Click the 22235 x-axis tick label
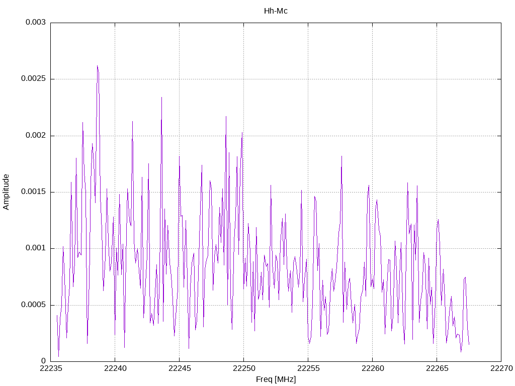 pos(51,368)
